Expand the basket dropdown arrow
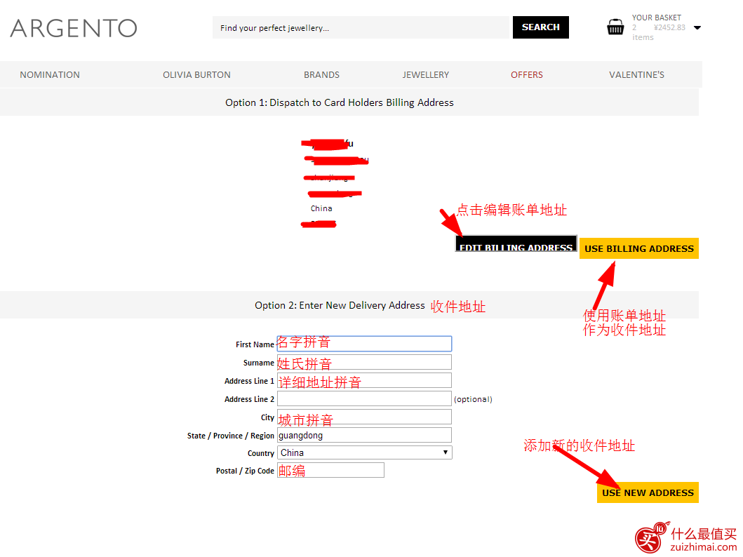The image size is (743, 557). [x=697, y=27]
